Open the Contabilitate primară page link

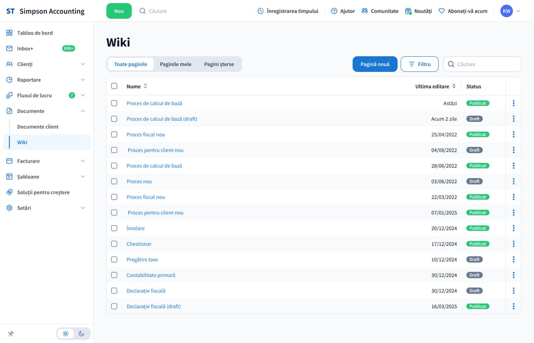(x=151, y=275)
